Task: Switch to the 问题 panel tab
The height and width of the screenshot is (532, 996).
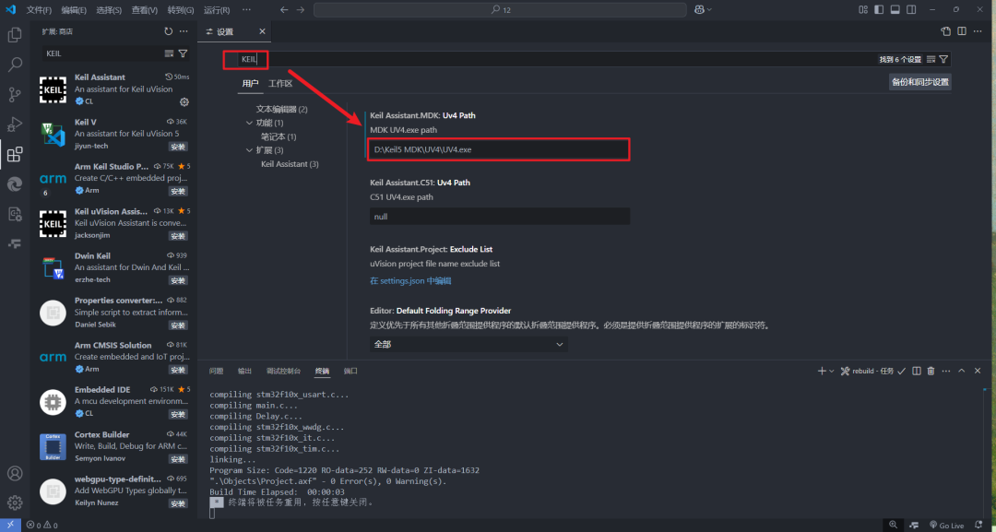Action: coord(216,371)
